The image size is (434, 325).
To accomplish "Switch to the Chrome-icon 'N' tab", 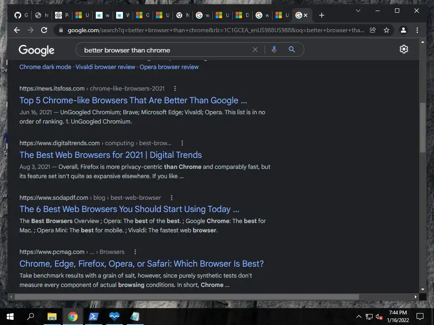I will coord(183,15).
